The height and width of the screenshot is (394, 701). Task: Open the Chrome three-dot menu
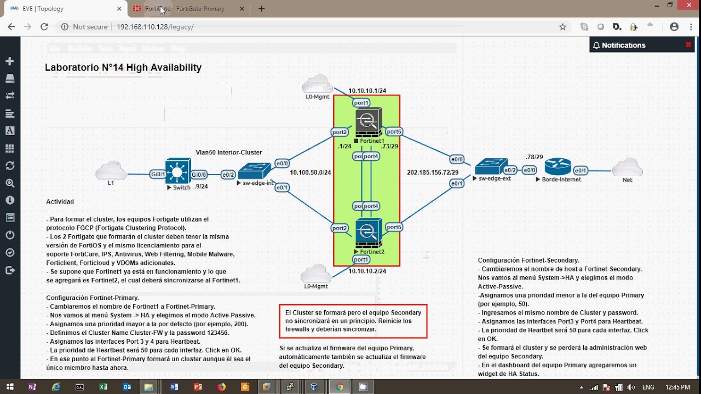pyautogui.click(x=690, y=26)
